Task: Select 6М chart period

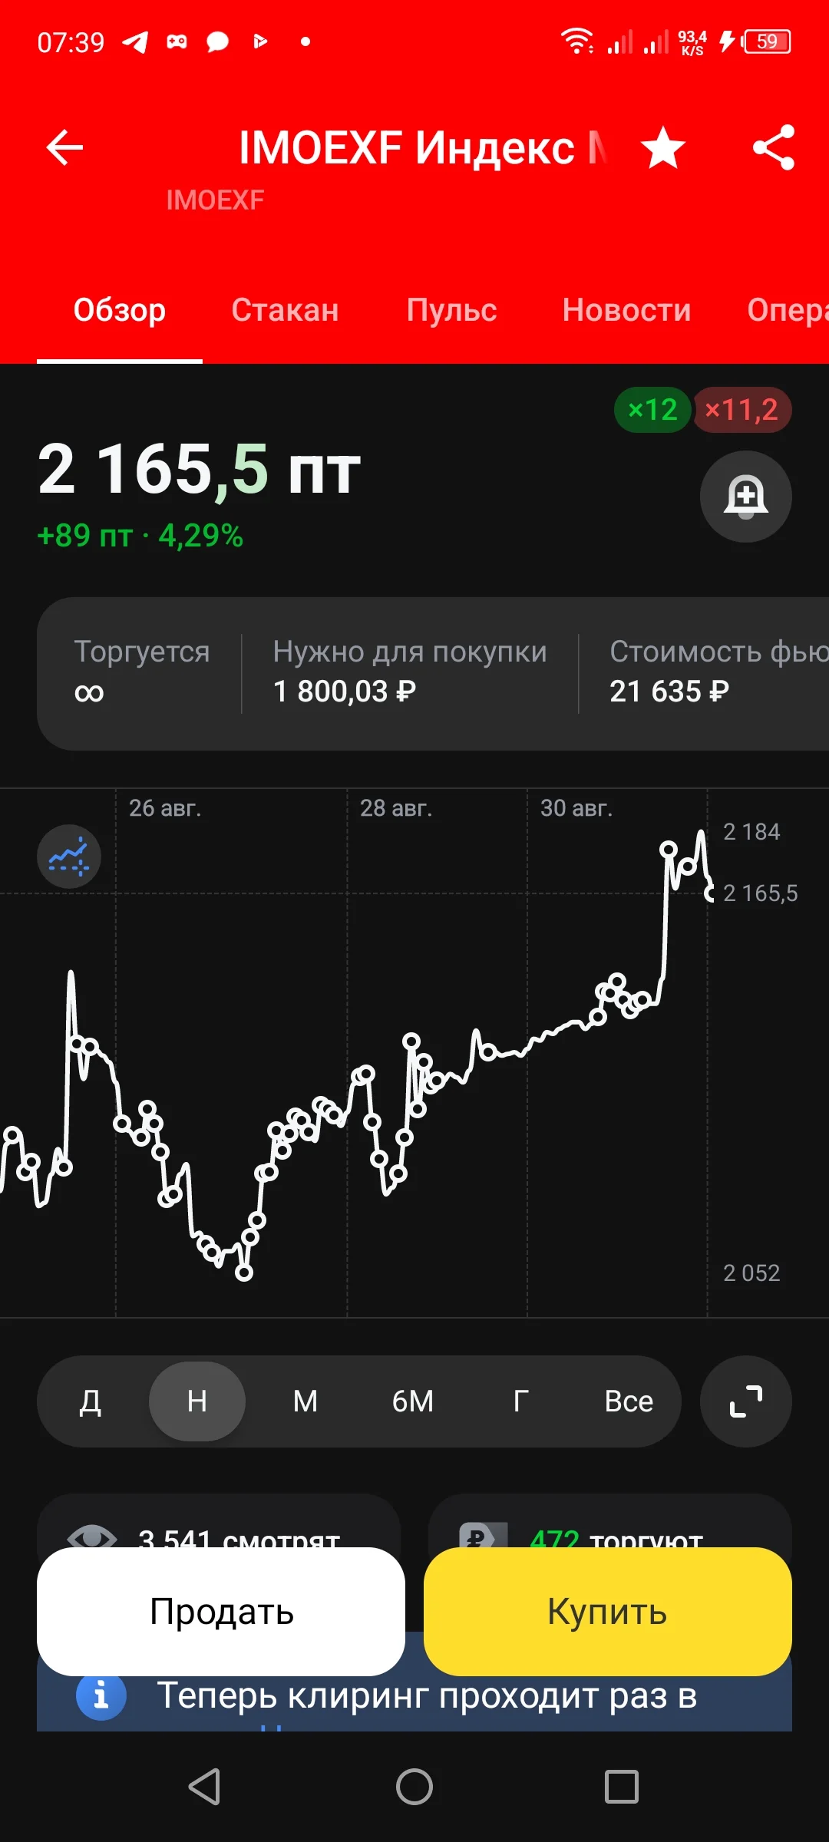Action: pyautogui.click(x=413, y=1401)
